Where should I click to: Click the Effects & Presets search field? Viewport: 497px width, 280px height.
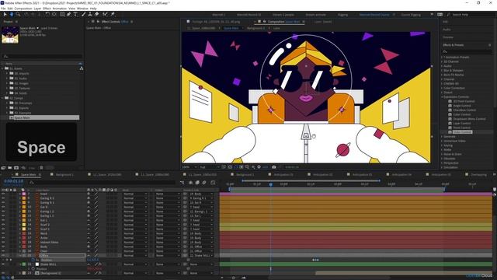[467, 51]
